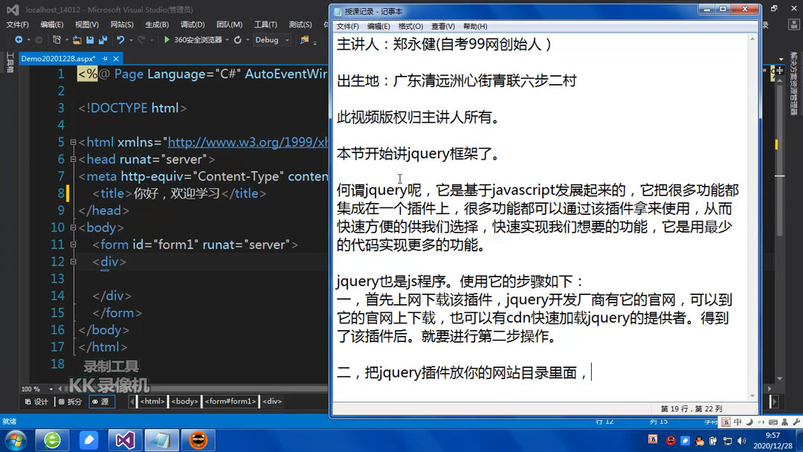Undo the last edit using the Undo arrow
Image resolution: width=803 pixels, height=452 pixels.
click(119, 40)
